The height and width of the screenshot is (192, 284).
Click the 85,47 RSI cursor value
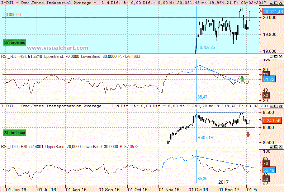coord(202,97)
